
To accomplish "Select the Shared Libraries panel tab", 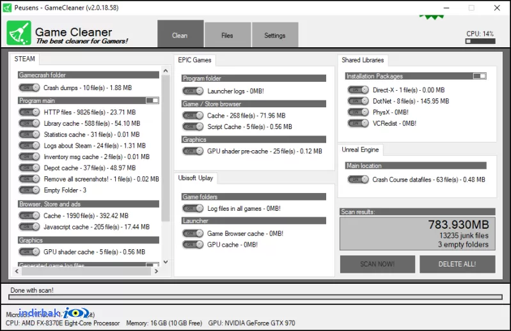I will coord(363,60).
